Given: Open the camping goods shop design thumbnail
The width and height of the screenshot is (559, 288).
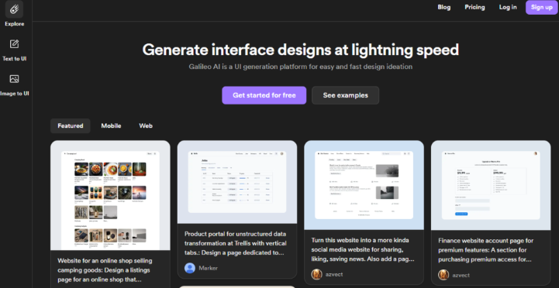Looking at the screenshot, I should 110,195.
